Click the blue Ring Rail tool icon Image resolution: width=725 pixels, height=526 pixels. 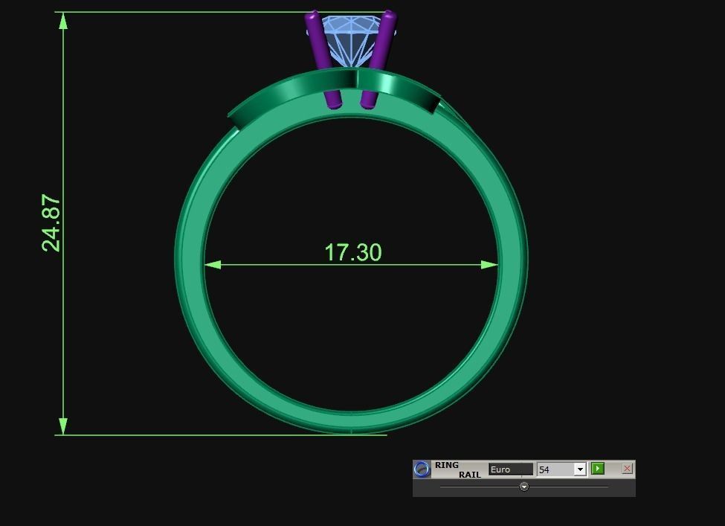421,469
